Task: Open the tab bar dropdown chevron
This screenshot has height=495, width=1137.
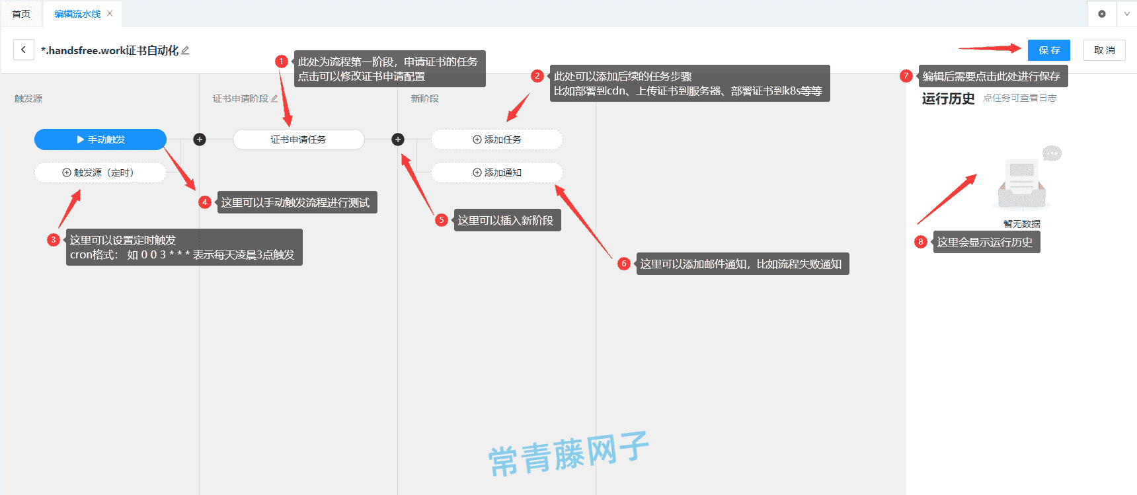Action: (x=1127, y=14)
